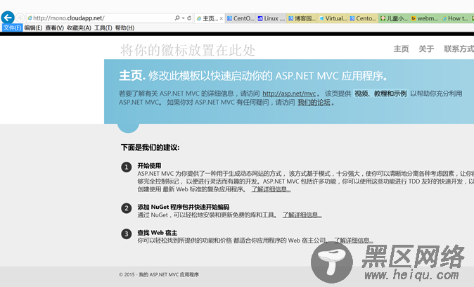The height and width of the screenshot is (287, 474).
Task: Click the webm... tab favicon
Action: [414, 18]
